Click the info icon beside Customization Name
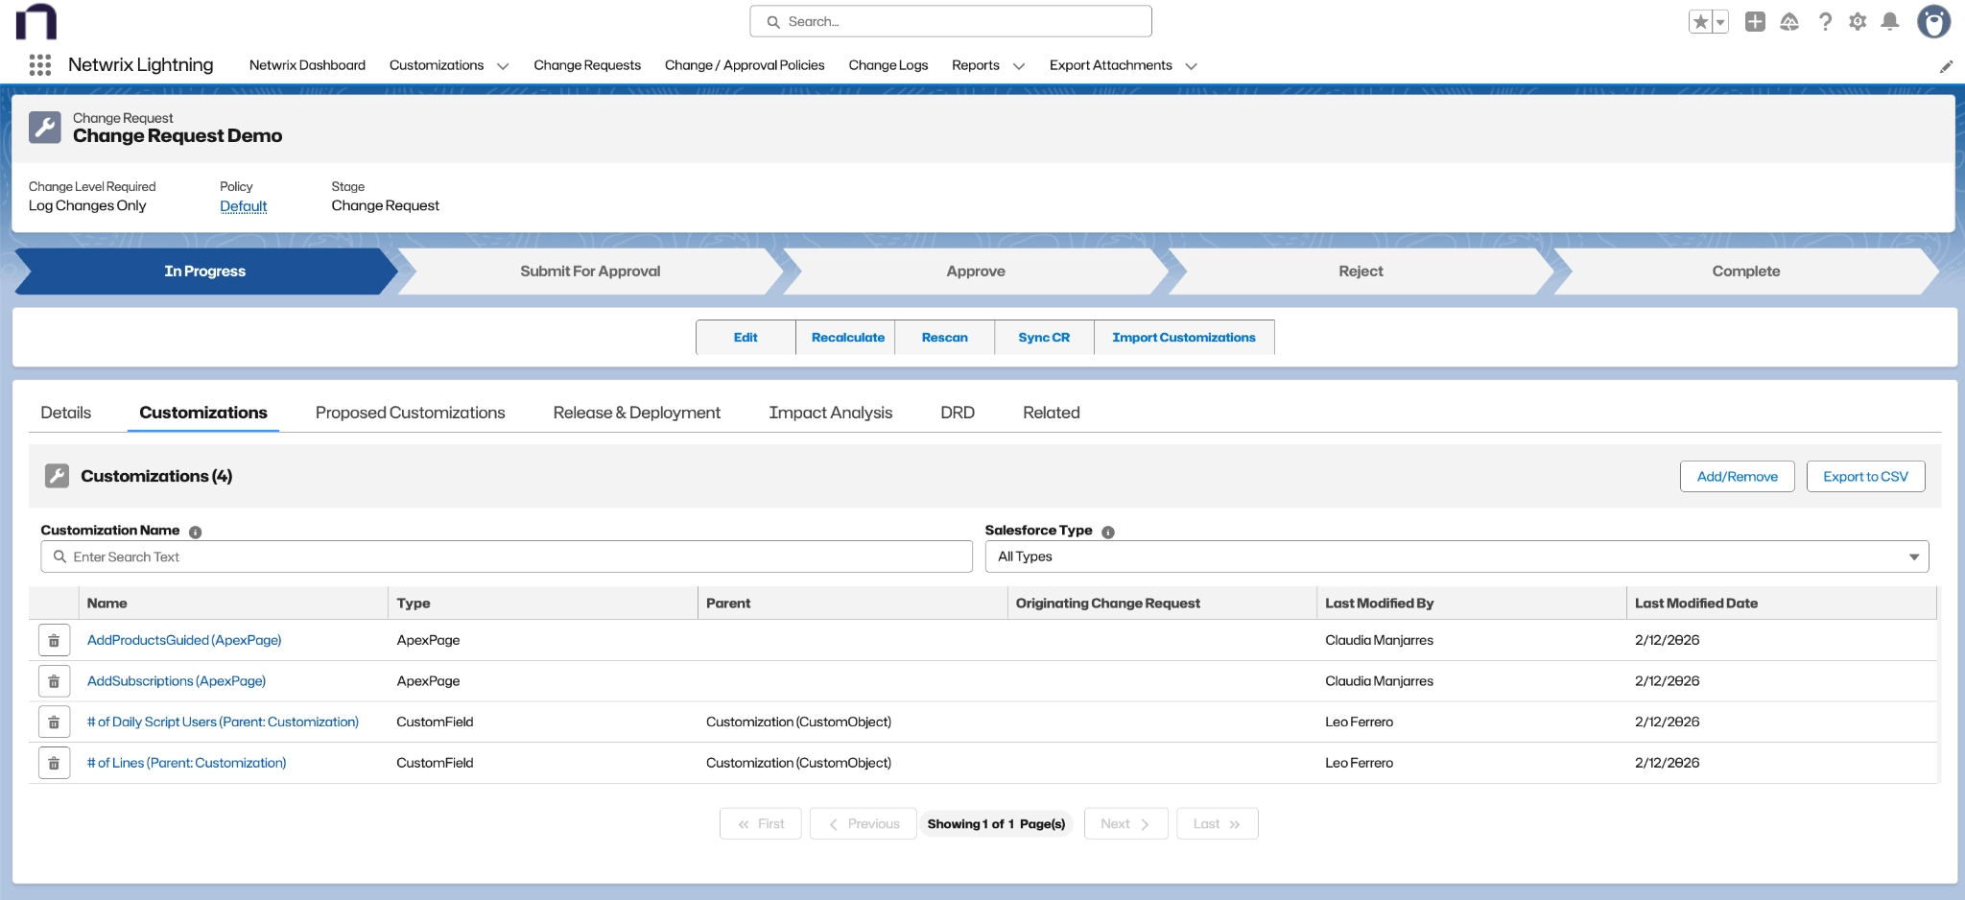Viewport: 1965px width, 900px height. pyautogui.click(x=196, y=531)
